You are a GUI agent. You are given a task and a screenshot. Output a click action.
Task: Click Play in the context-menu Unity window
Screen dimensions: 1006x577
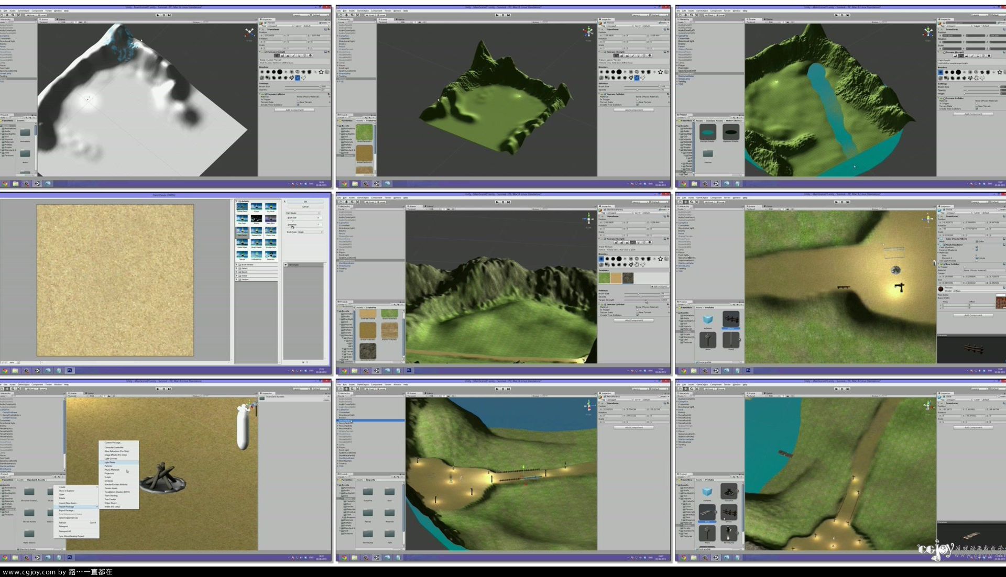click(158, 389)
